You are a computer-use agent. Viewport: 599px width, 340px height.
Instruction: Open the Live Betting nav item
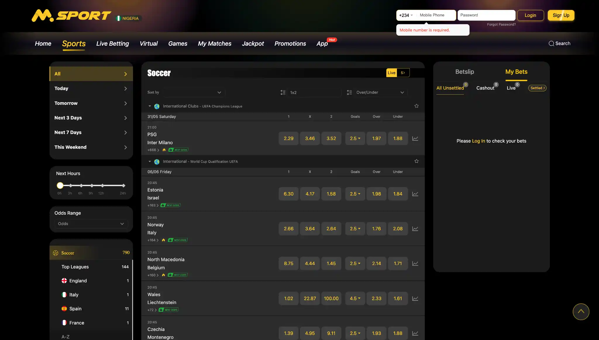[113, 44]
